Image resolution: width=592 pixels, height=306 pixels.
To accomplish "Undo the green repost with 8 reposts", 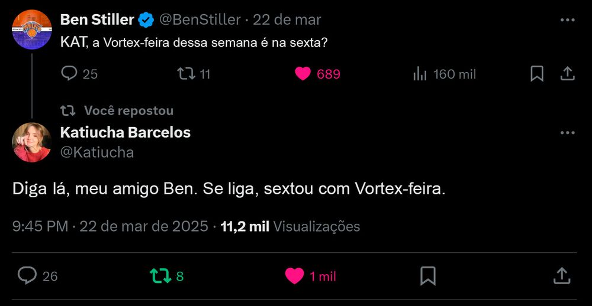I will coord(166,276).
